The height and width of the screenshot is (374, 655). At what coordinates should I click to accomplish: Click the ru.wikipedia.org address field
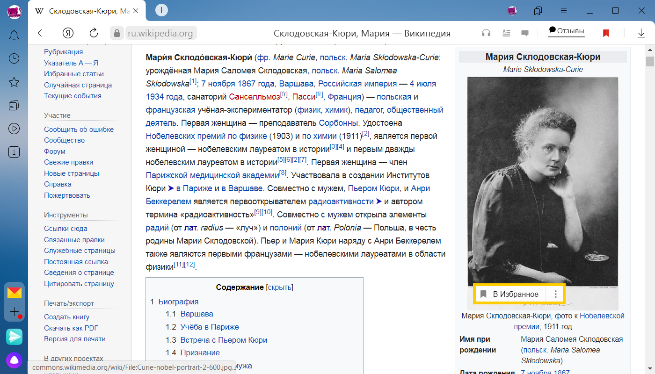160,33
